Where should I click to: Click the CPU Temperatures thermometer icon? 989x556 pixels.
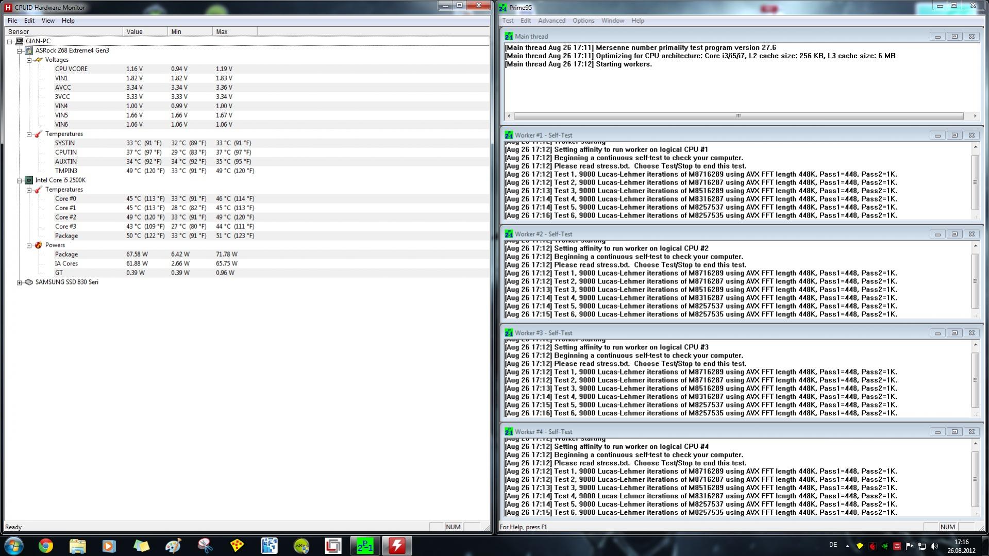(39, 190)
